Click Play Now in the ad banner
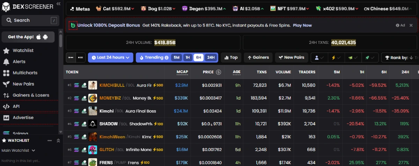The height and width of the screenshot is (166, 419). coord(302,25)
